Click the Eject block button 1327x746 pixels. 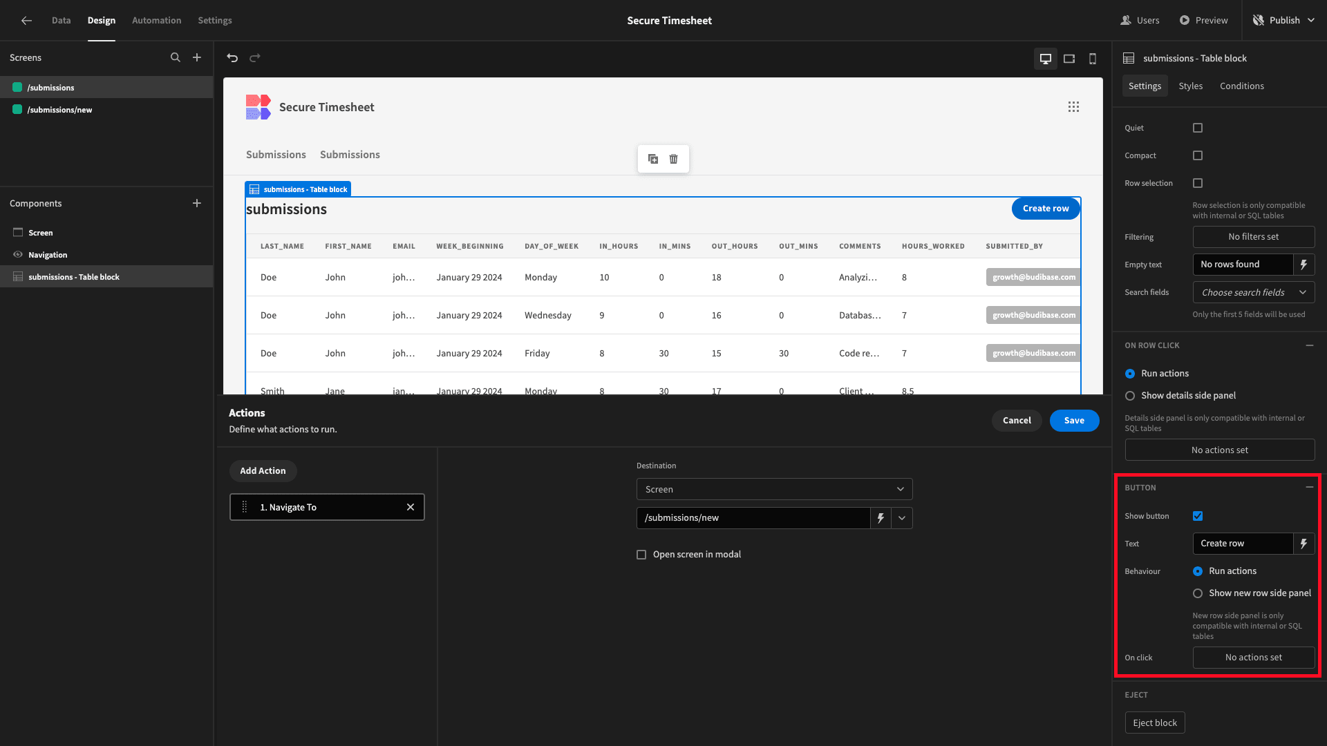click(1155, 723)
